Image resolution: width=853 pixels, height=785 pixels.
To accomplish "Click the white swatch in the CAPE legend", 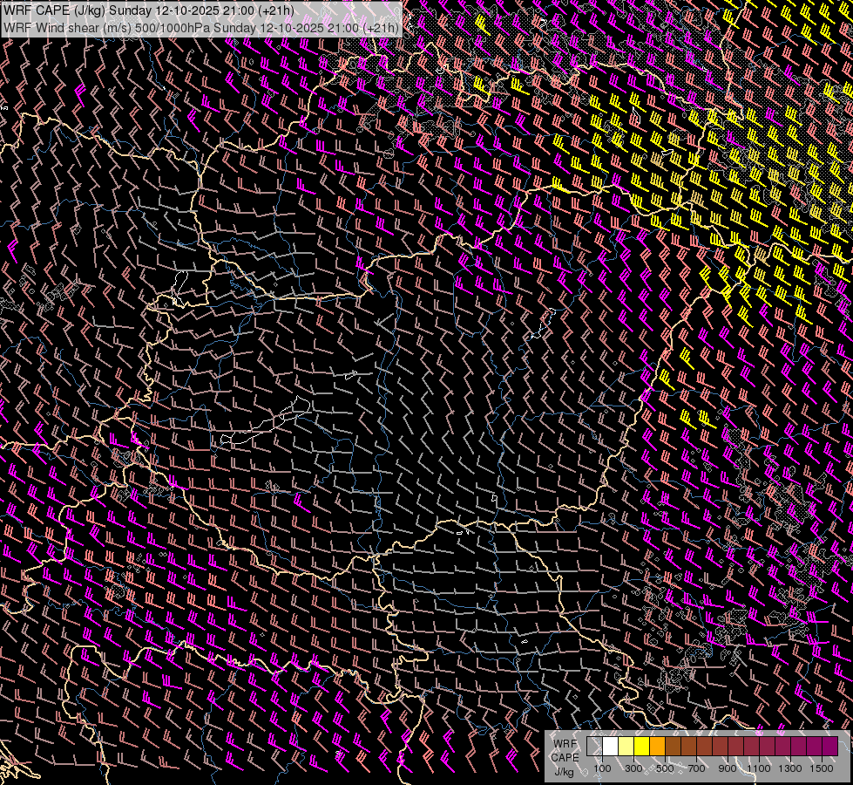I will pyautogui.click(x=610, y=747).
